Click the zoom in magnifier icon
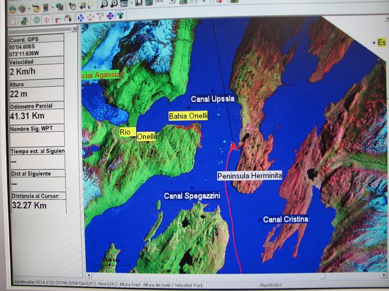 point(114,4)
